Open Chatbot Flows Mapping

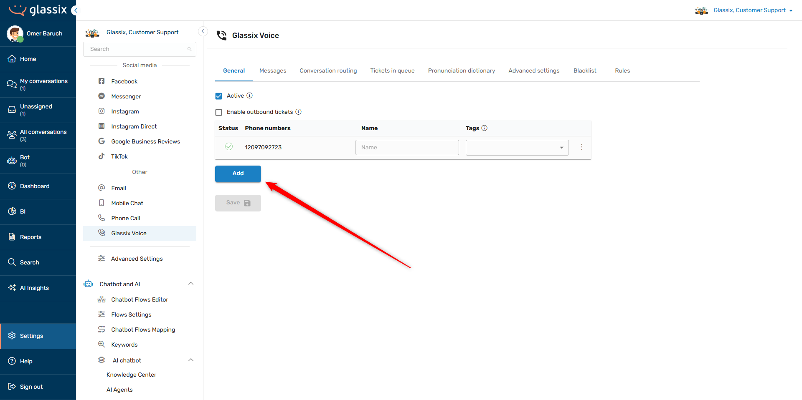pos(140,330)
